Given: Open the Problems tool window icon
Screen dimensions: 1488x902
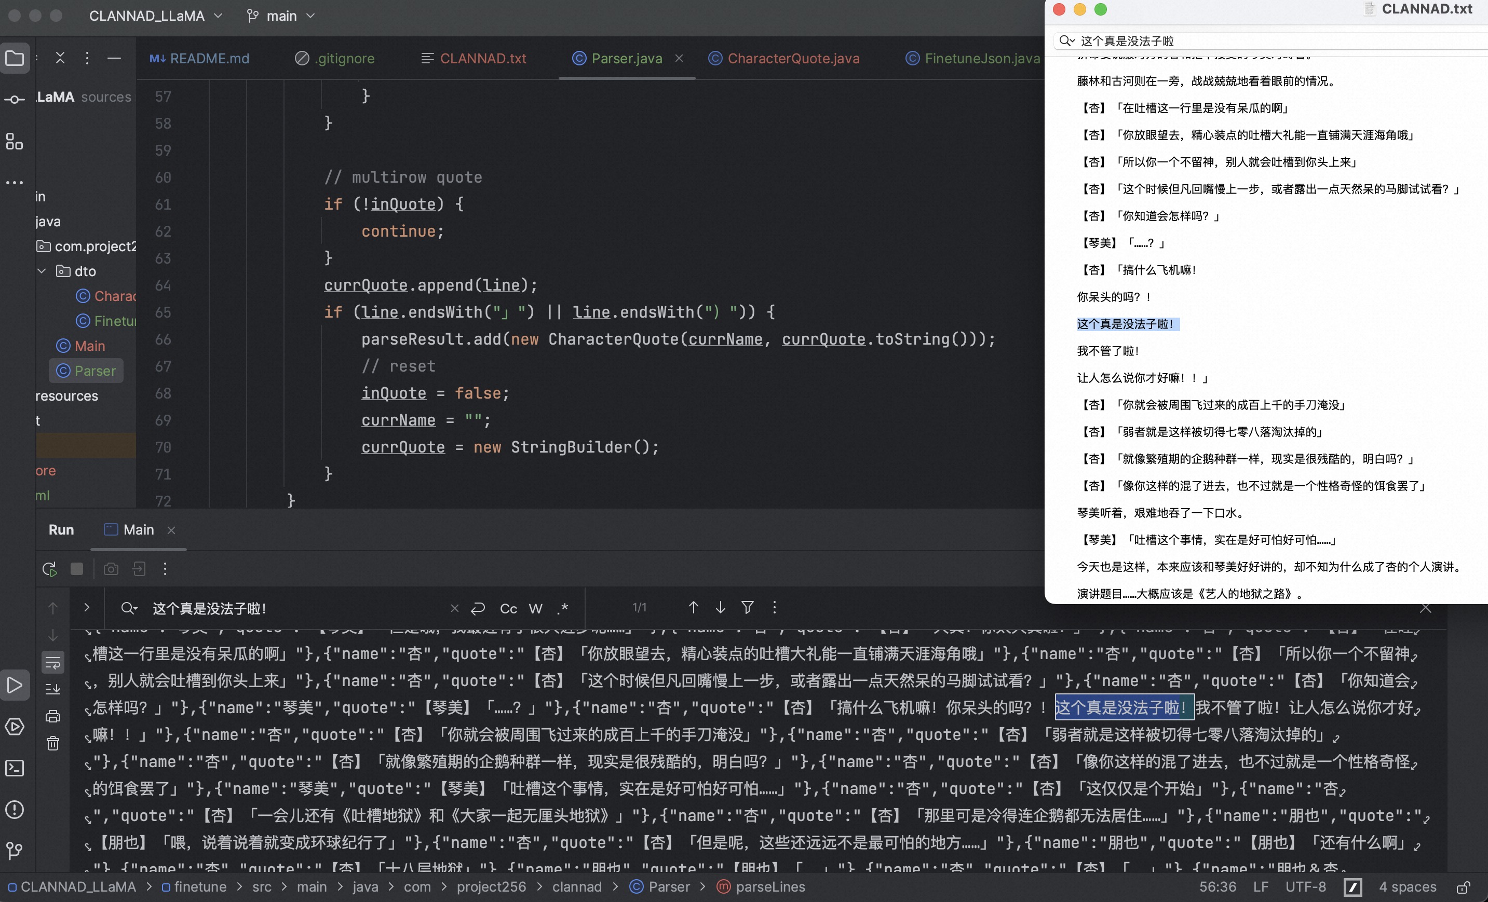Looking at the screenshot, I should [x=15, y=810].
